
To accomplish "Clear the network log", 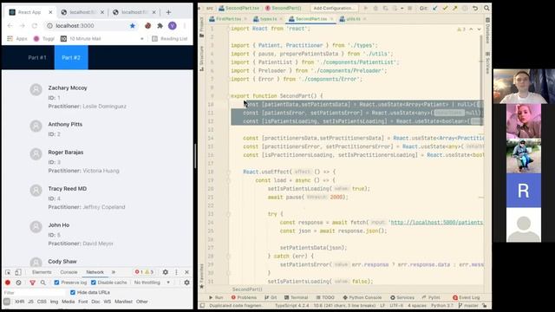I will click(19, 283).
